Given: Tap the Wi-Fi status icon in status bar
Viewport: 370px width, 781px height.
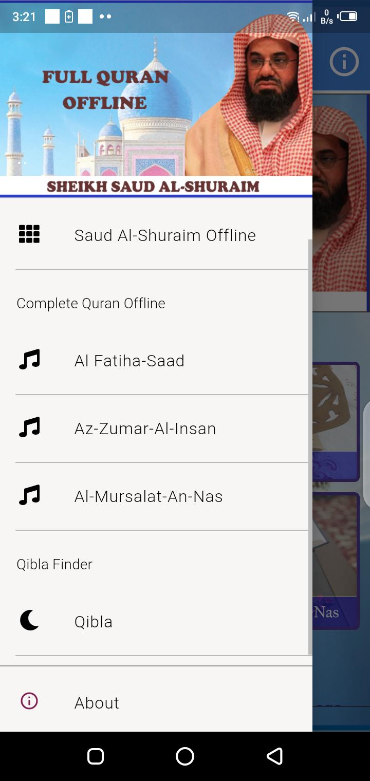Looking at the screenshot, I should [x=293, y=16].
